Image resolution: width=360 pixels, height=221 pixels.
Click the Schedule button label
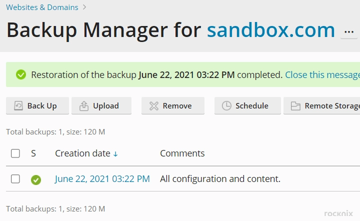tap(252, 106)
